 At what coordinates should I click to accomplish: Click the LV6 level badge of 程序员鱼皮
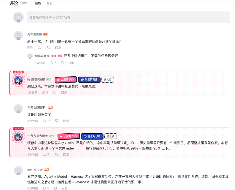tap(53, 56)
